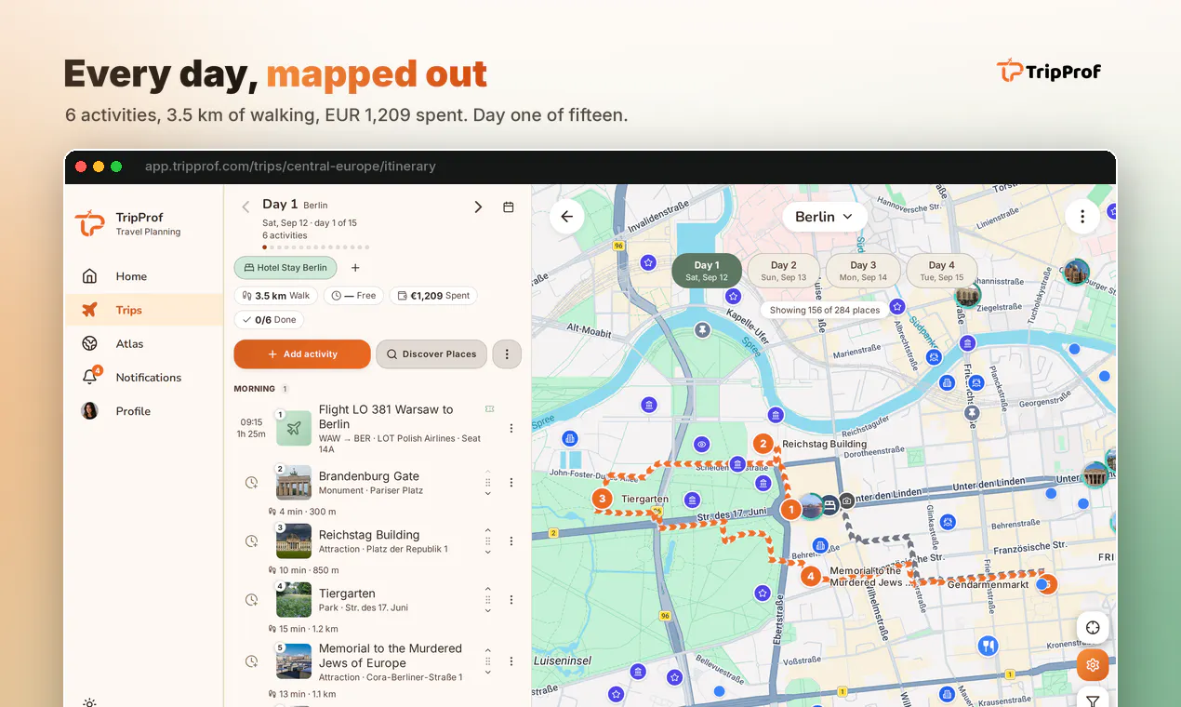The height and width of the screenshot is (707, 1181).
Task: Click route marker 2 near Reichstag Building
Action: coord(763,444)
